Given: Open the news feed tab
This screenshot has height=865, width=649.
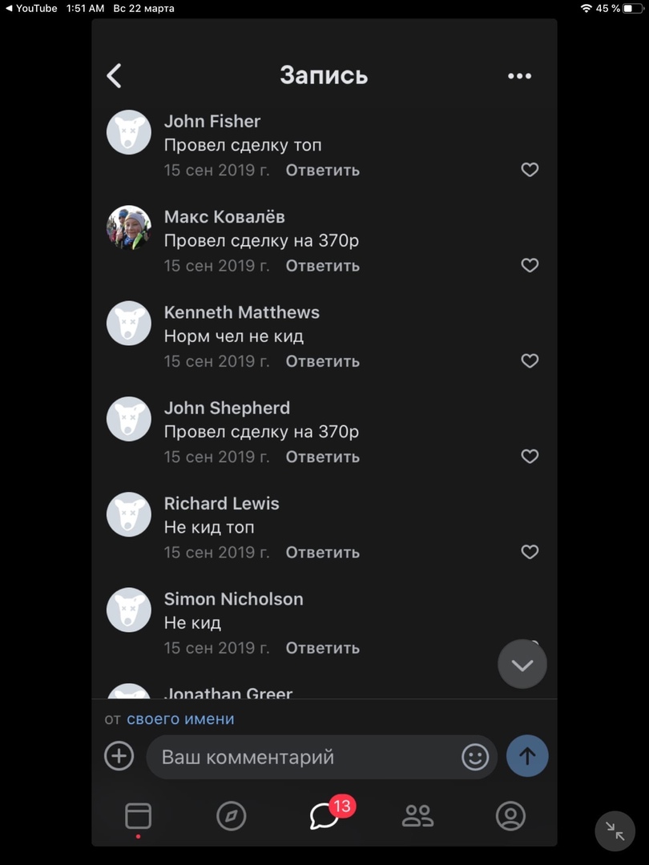Looking at the screenshot, I should tap(138, 816).
